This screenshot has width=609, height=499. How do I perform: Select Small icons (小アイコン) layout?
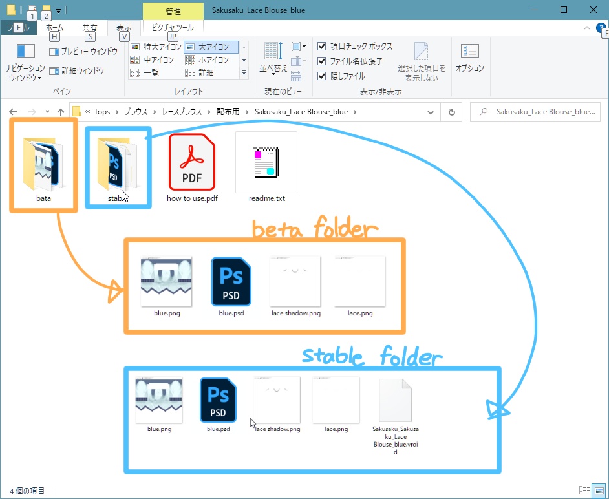(x=207, y=60)
